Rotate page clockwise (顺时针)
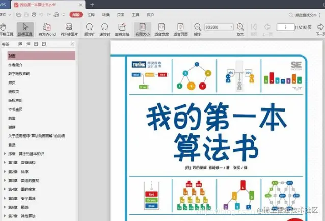This screenshot has width=325, height=221. (x=89, y=30)
